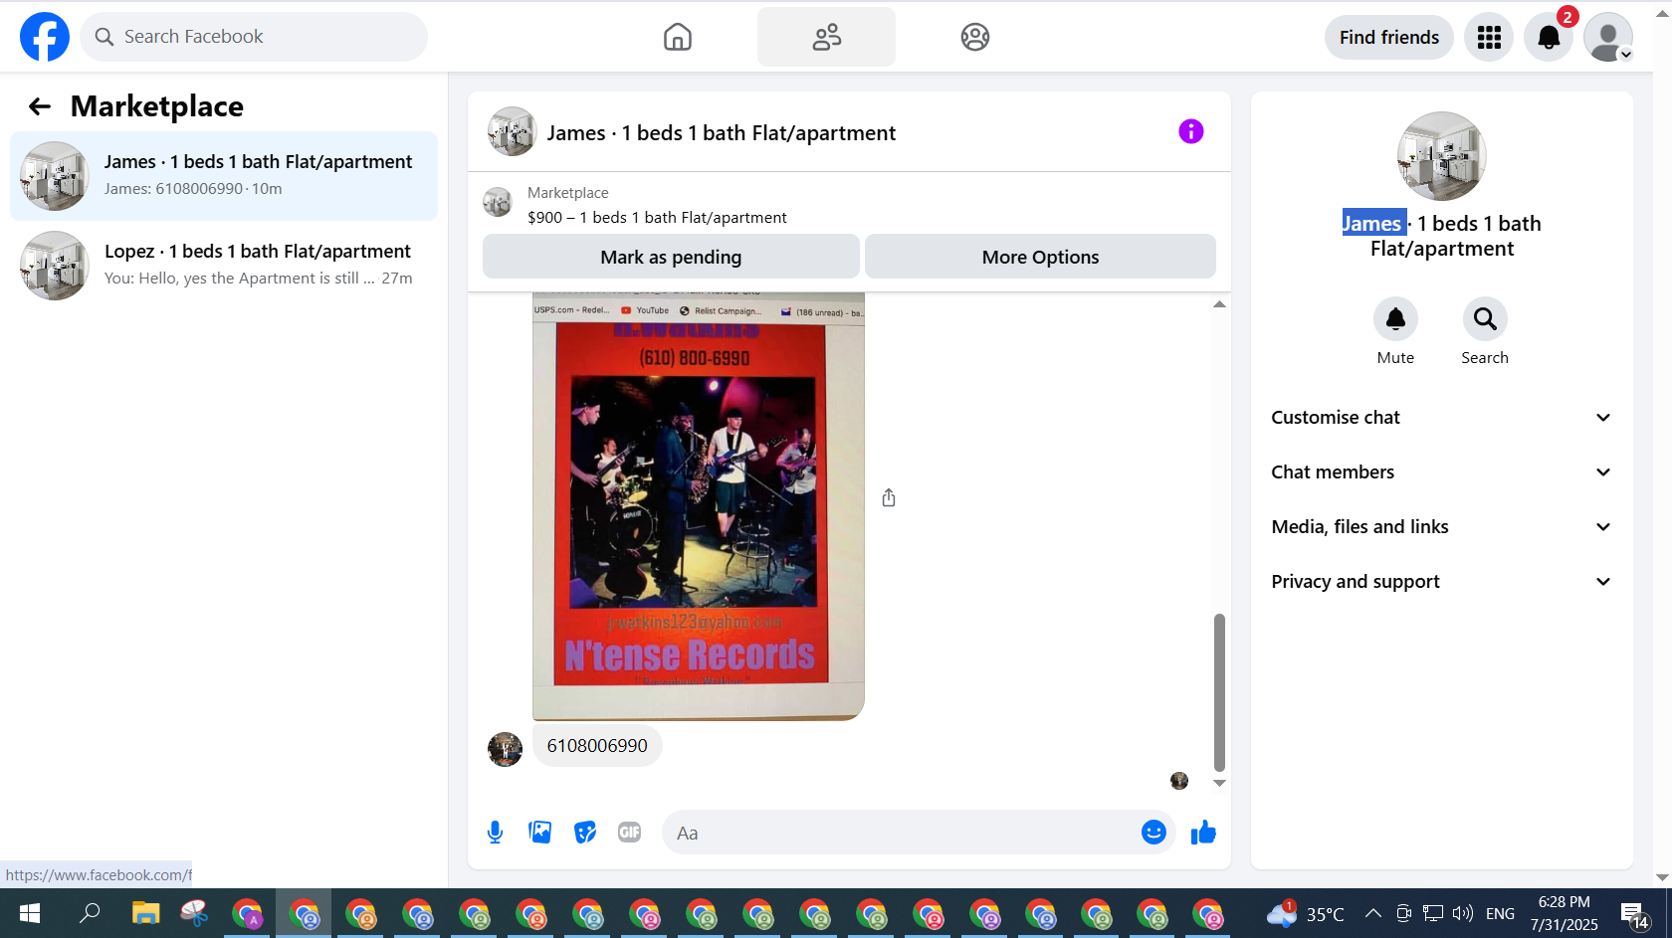This screenshot has width=1672, height=938.
Task: Open network icon in system tray
Action: (1433, 913)
